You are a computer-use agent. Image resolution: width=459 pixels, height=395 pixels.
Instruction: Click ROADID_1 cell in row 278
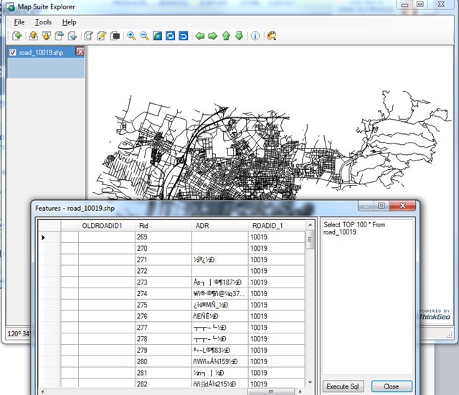click(276, 339)
